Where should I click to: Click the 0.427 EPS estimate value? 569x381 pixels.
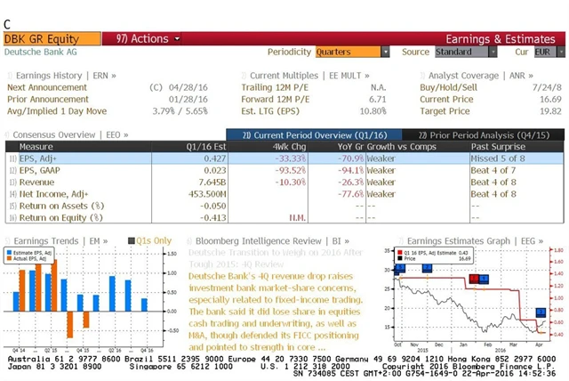point(215,158)
